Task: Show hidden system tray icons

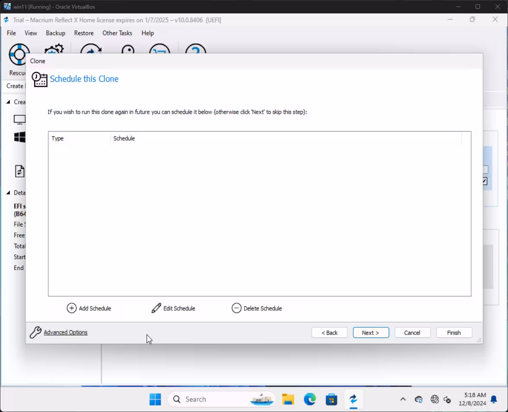Action: 403,399
